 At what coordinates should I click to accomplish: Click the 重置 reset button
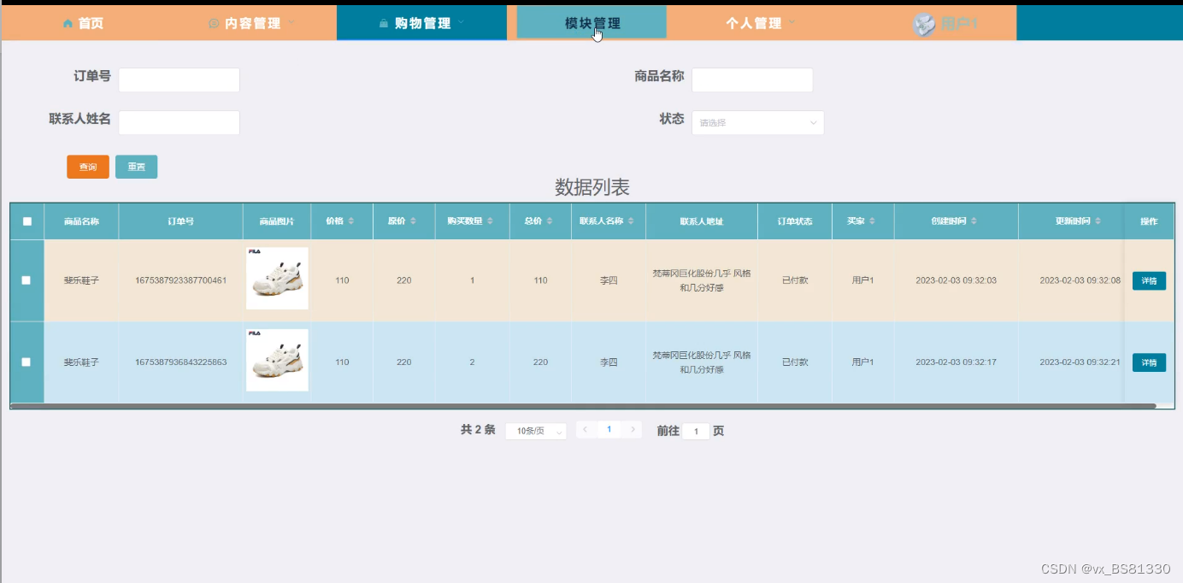[x=136, y=167]
